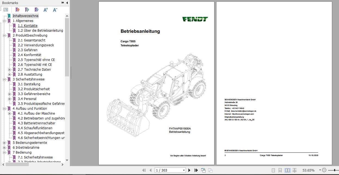Collapse the 1 Allgemeines bookmark node
Screen dimensions: 339x175
pos(4,21)
